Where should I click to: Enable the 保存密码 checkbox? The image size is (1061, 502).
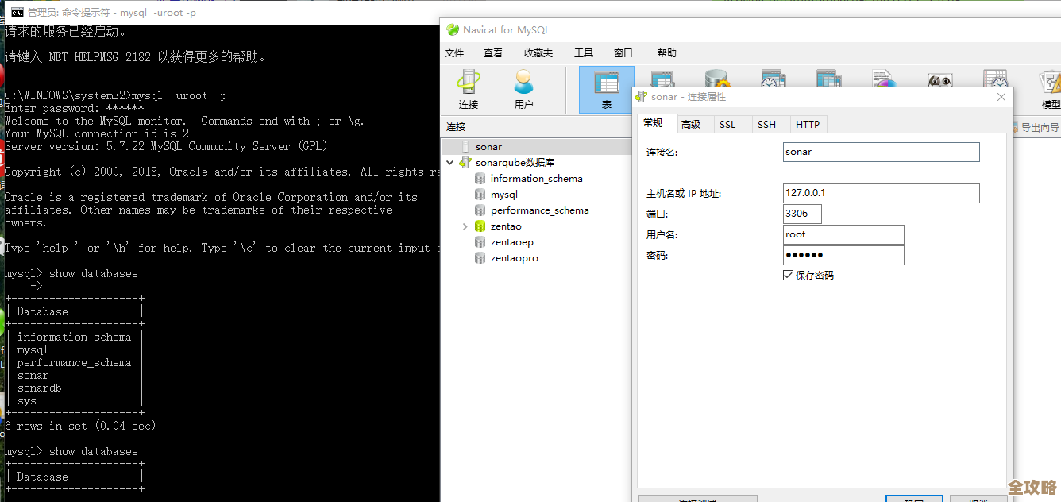click(789, 275)
